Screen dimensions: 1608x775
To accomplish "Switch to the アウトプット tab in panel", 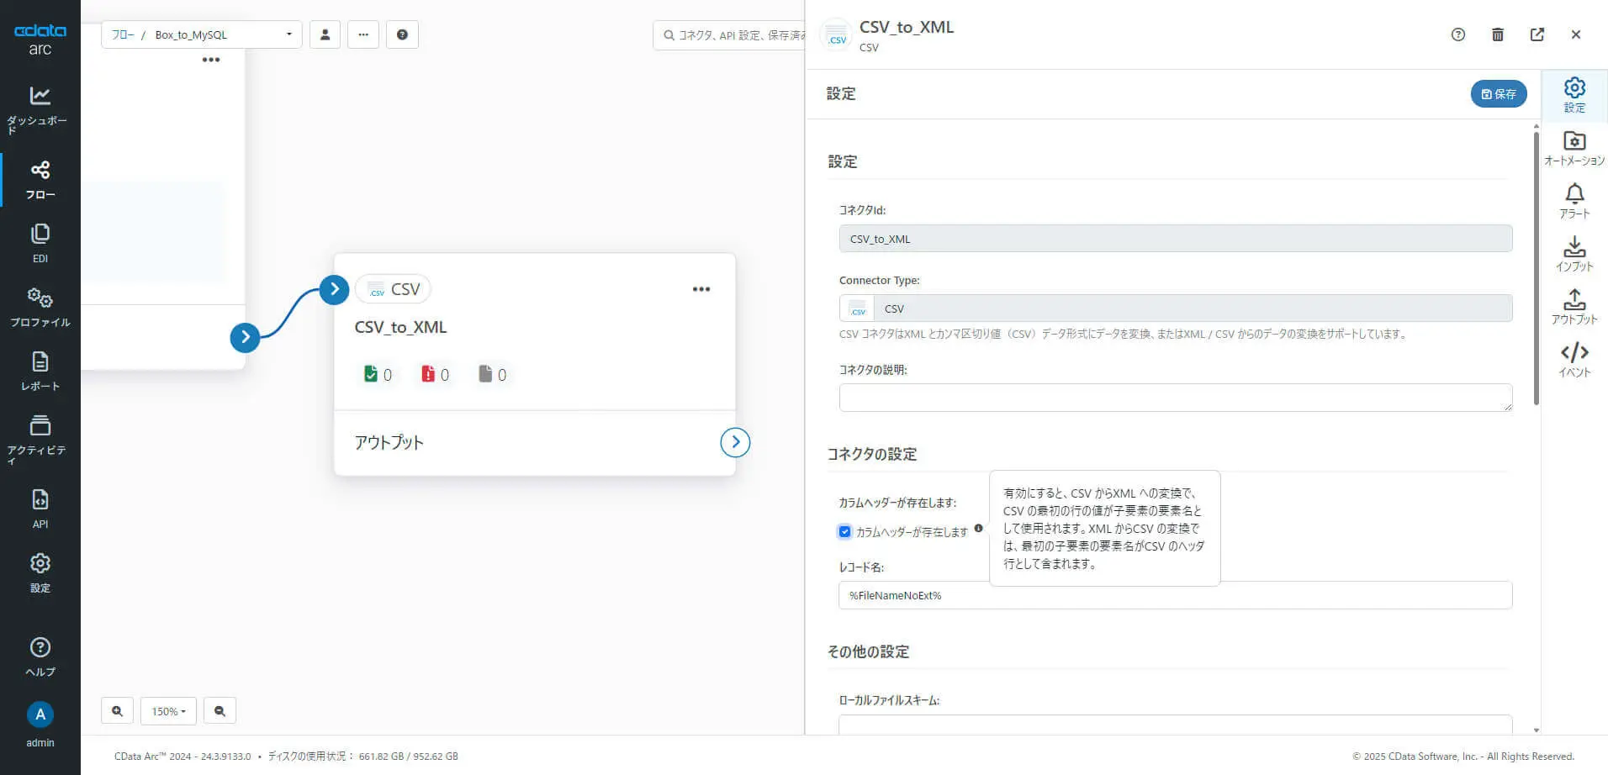I will pos(1574,307).
